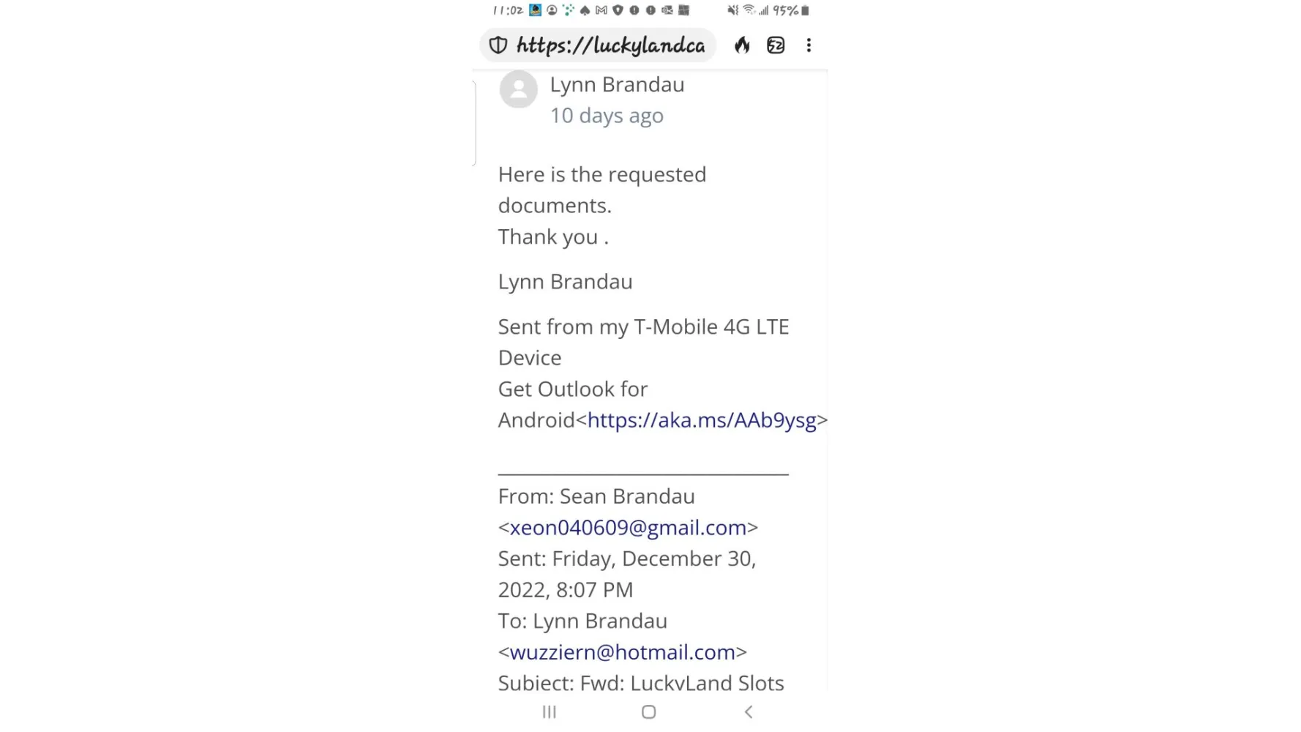Tap the Outlook notification icon in status bar

point(667,10)
